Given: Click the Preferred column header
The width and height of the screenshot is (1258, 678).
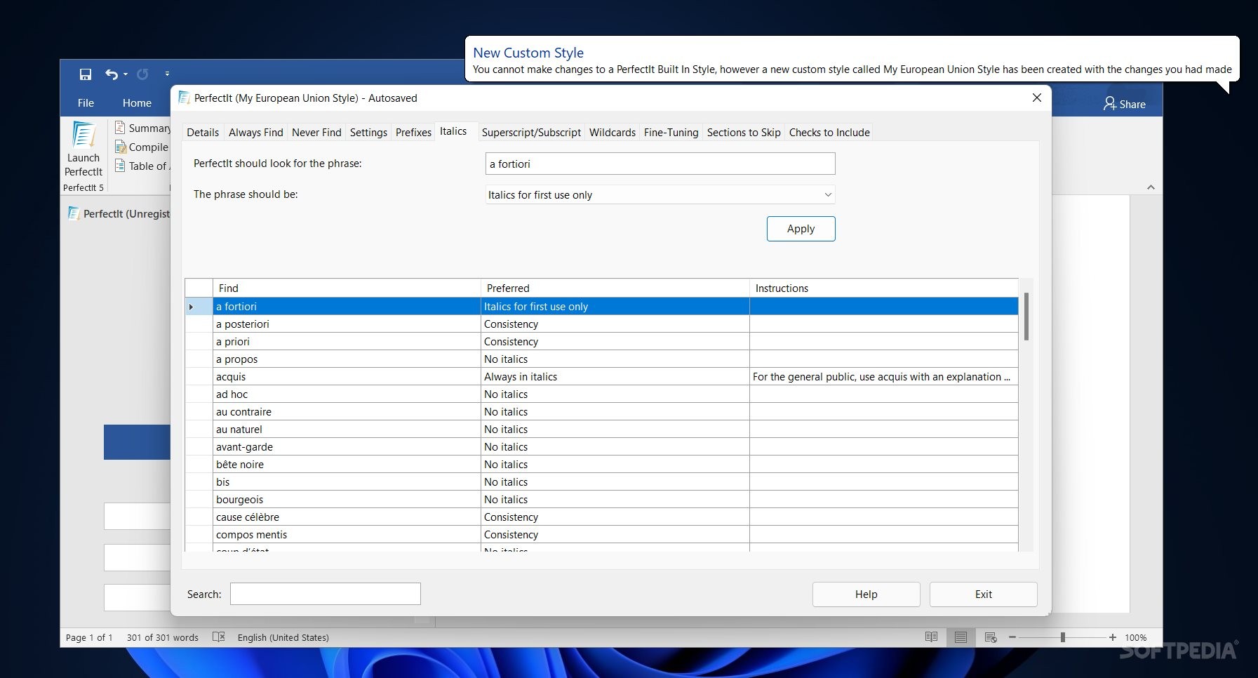Looking at the screenshot, I should coord(615,288).
